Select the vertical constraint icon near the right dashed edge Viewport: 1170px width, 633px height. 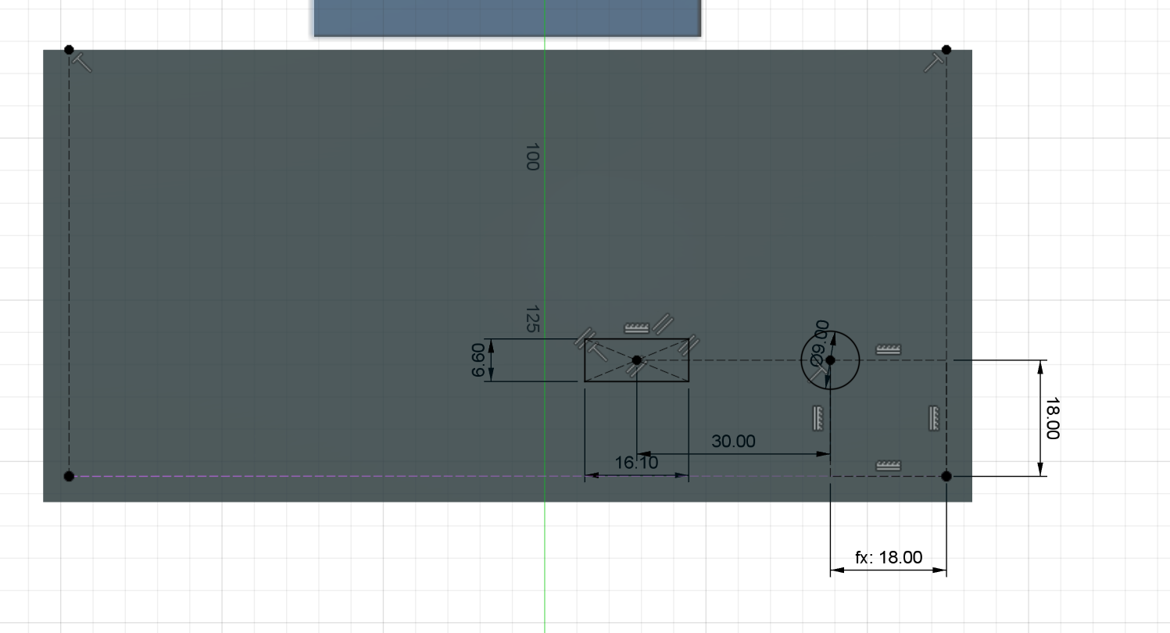[934, 418]
